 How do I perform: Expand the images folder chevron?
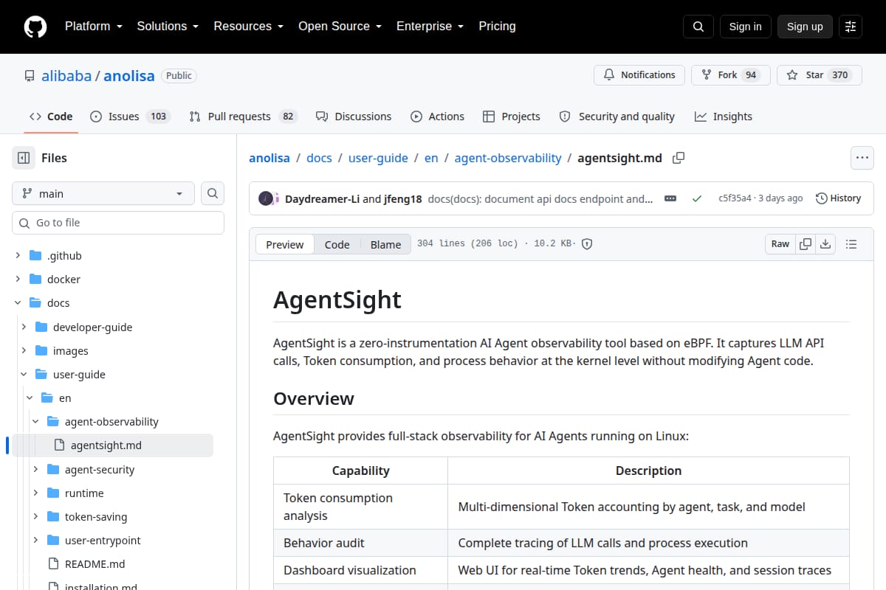(24, 351)
